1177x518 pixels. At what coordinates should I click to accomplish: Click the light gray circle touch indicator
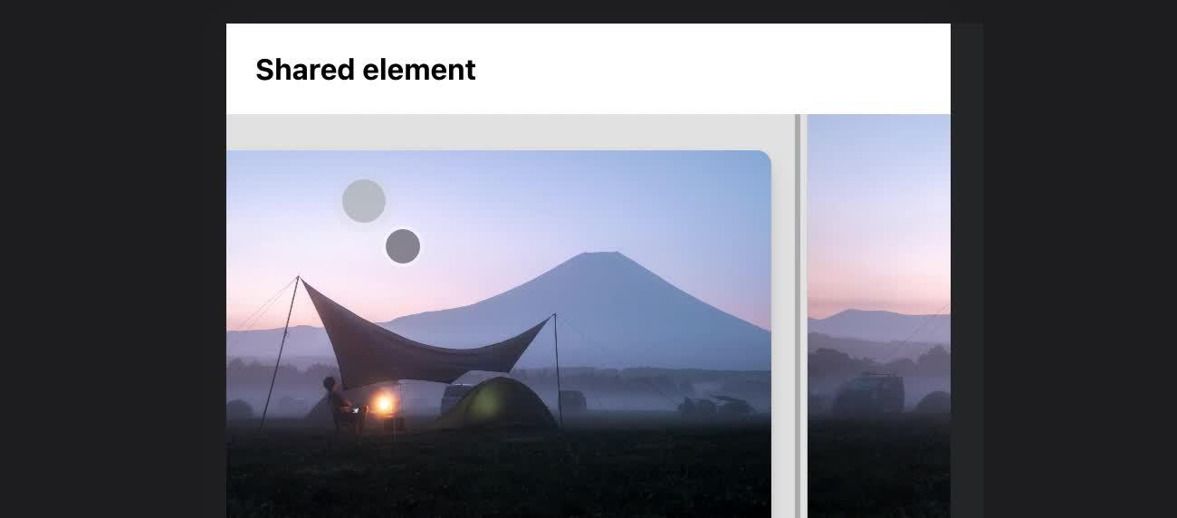(364, 201)
